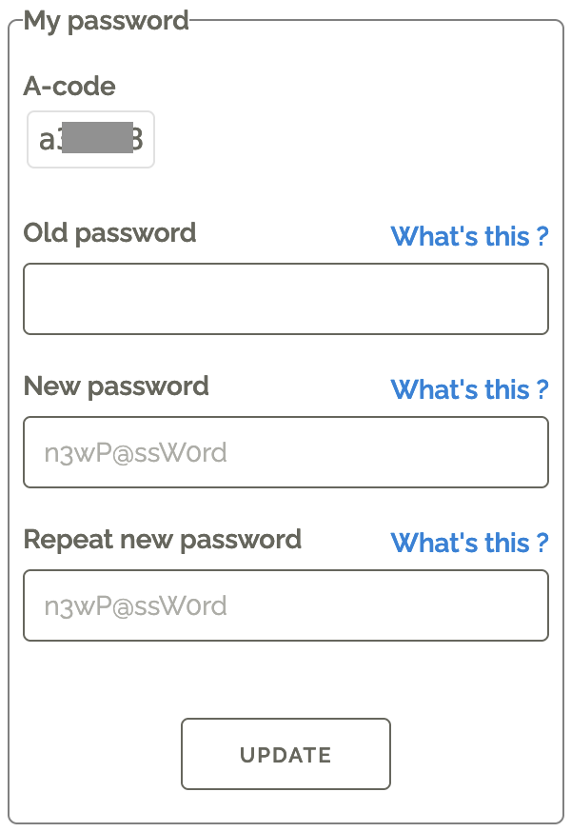The height and width of the screenshot is (832, 571).
Task: Click the n3wP@ssW0rd placeholder in Repeat field
Action: [x=132, y=605]
